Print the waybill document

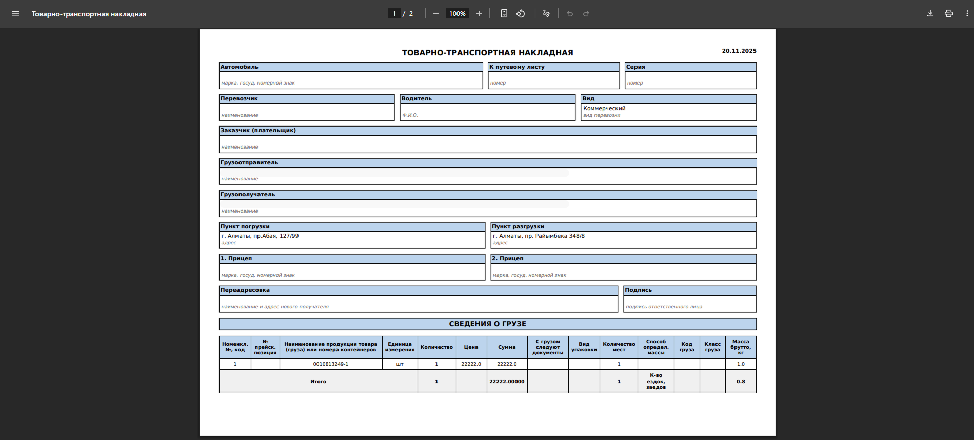949,14
